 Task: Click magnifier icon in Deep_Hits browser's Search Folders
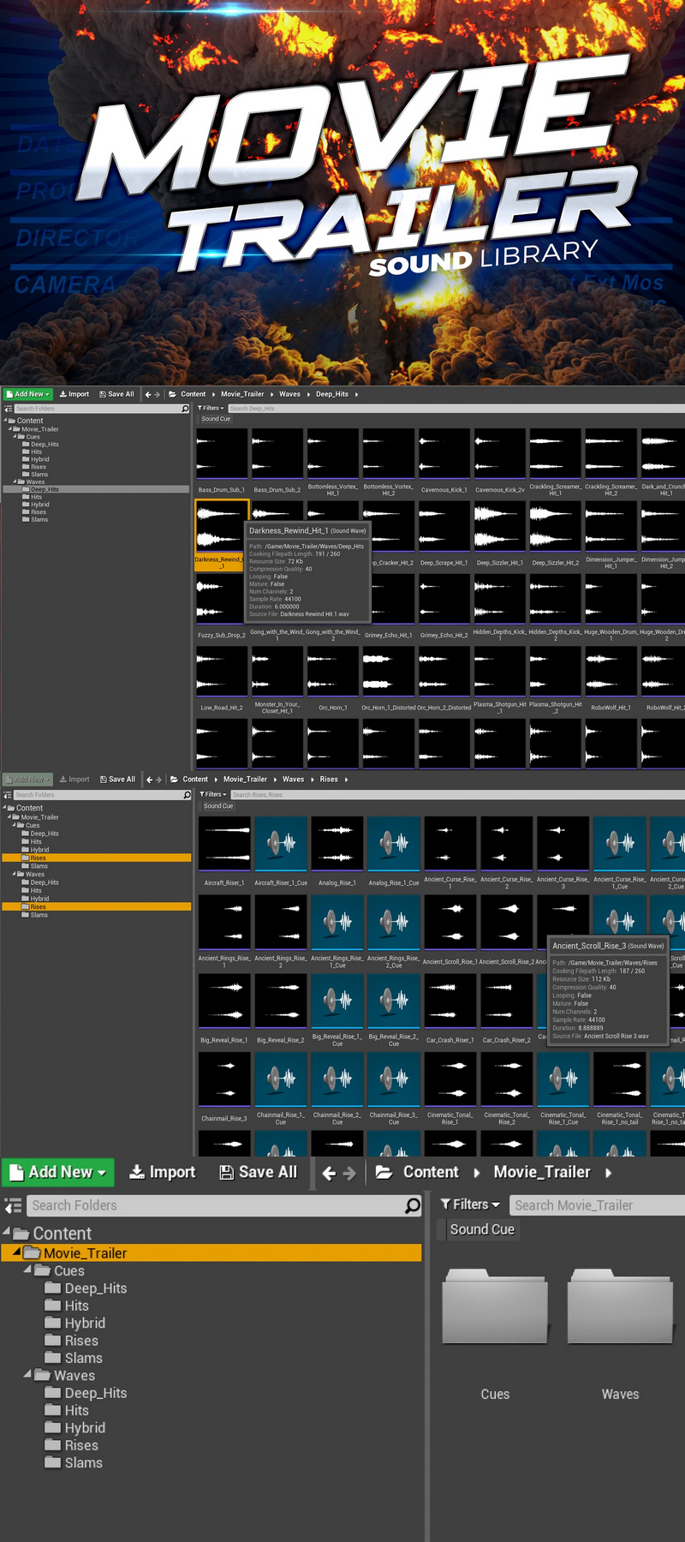click(x=185, y=409)
